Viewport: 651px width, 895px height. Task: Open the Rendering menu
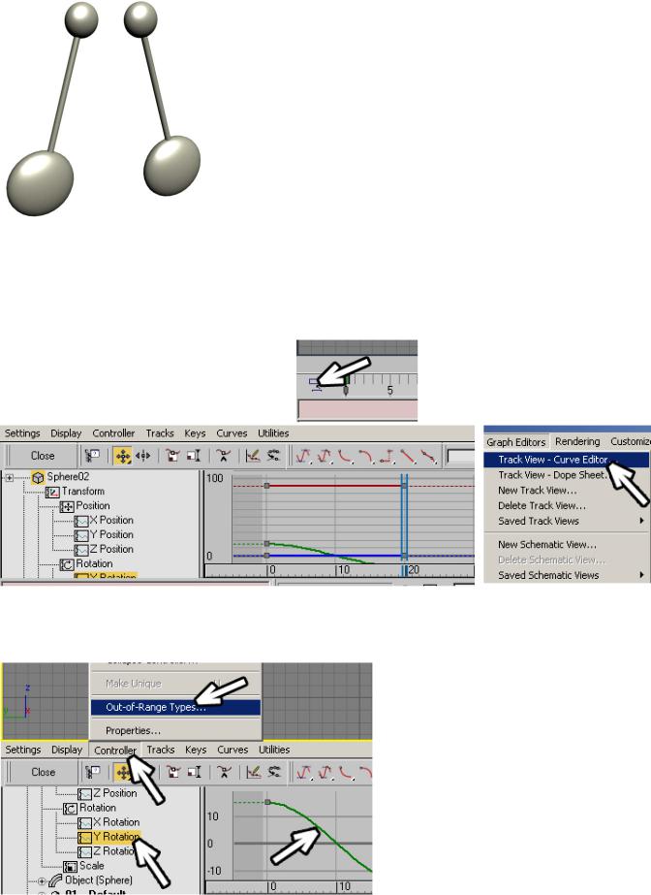coord(577,442)
